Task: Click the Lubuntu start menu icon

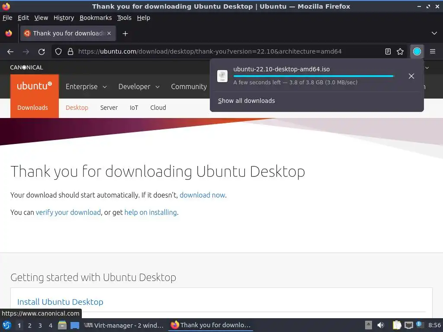Action: pyautogui.click(x=7, y=325)
